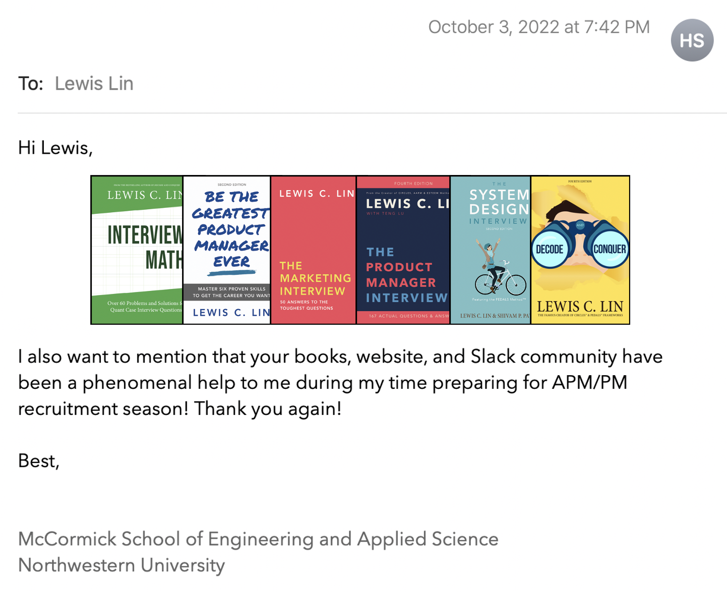Open the Interview Math book cover
Image resolution: width=727 pixels, height=592 pixels.
point(137,250)
